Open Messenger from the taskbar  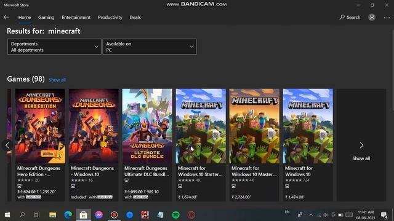98,215
